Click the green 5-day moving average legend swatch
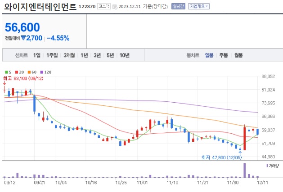 tap(6, 72)
